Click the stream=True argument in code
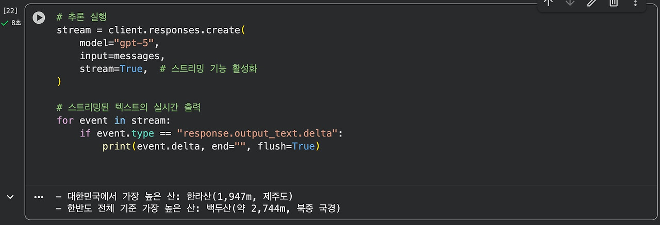Viewport: 660px width, 225px height. click(111, 68)
